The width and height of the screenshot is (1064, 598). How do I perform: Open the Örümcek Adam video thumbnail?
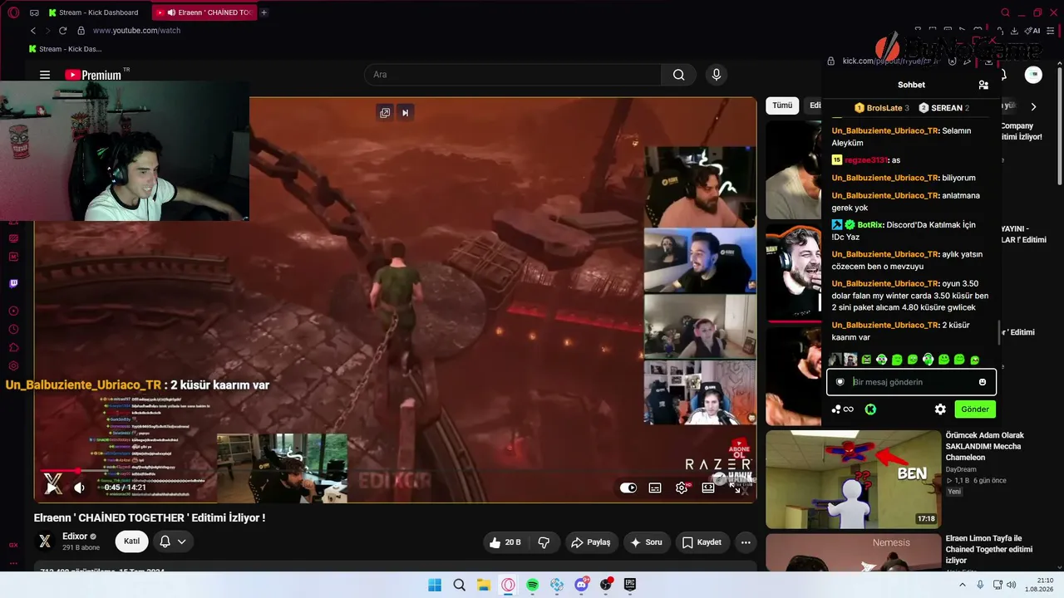coord(853,479)
